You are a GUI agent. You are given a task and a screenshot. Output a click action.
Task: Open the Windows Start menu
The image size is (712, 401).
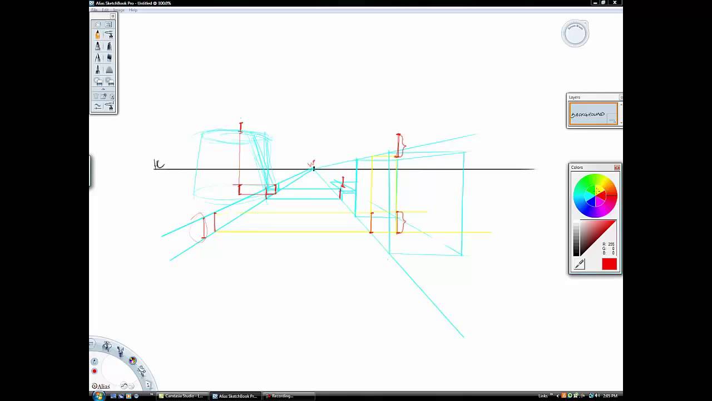coord(99,396)
